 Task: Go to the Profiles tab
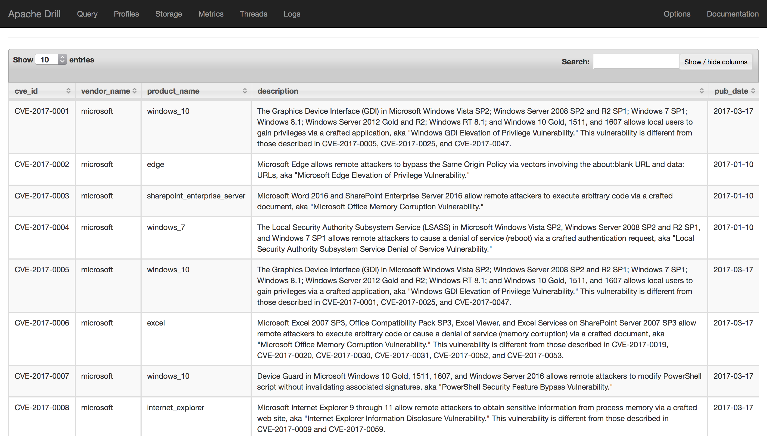[126, 14]
